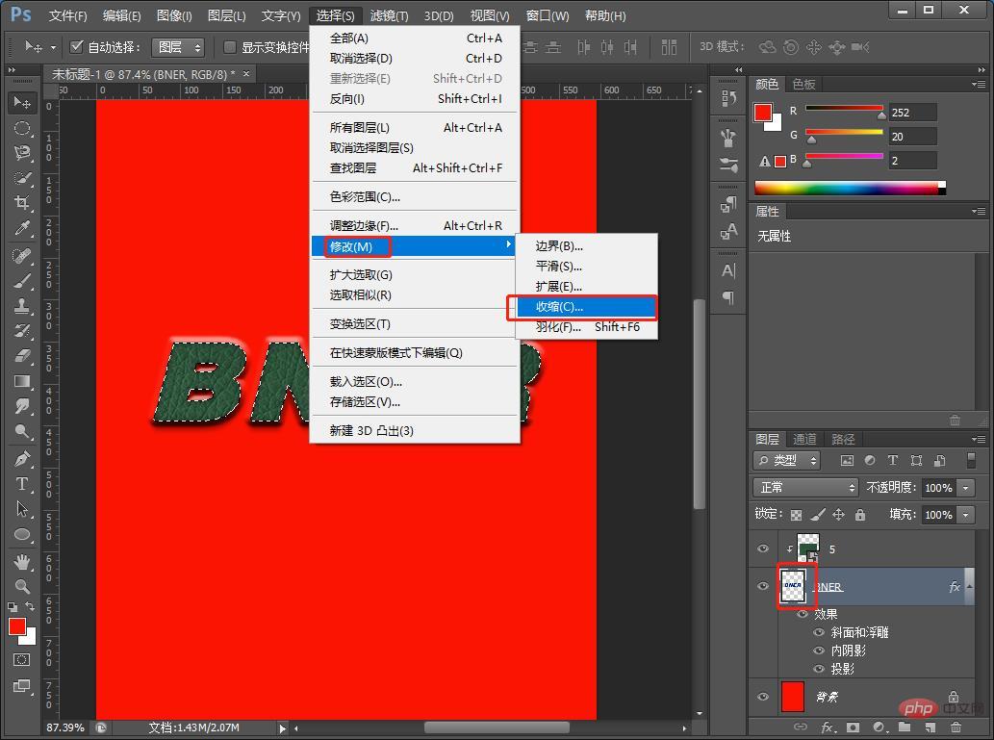The width and height of the screenshot is (994, 740).
Task: Open the 图层 auto-select dropdown
Action: pyautogui.click(x=178, y=47)
